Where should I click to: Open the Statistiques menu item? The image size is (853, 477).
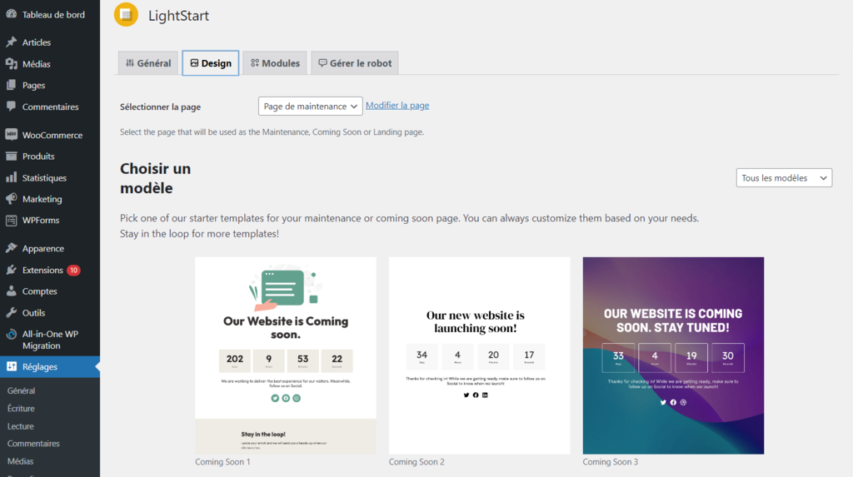[50, 178]
